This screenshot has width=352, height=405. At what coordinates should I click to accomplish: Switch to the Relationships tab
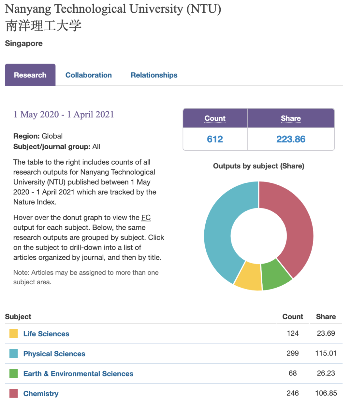154,75
